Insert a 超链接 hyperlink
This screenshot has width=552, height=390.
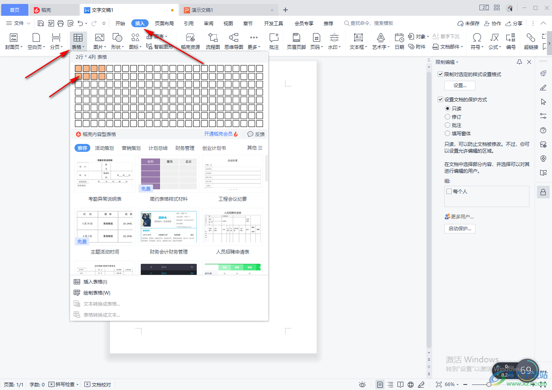point(531,41)
